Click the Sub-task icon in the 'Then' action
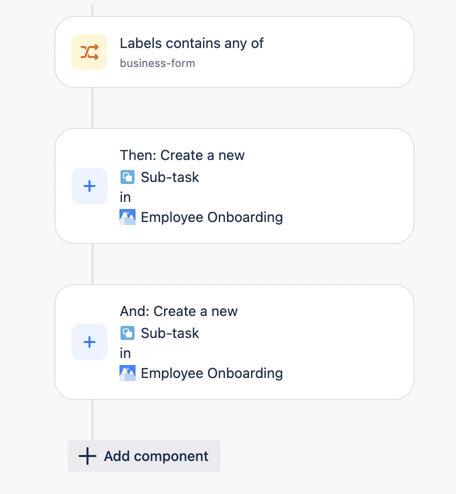Viewport: 456px width, 494px height. (x=127, y=177)
